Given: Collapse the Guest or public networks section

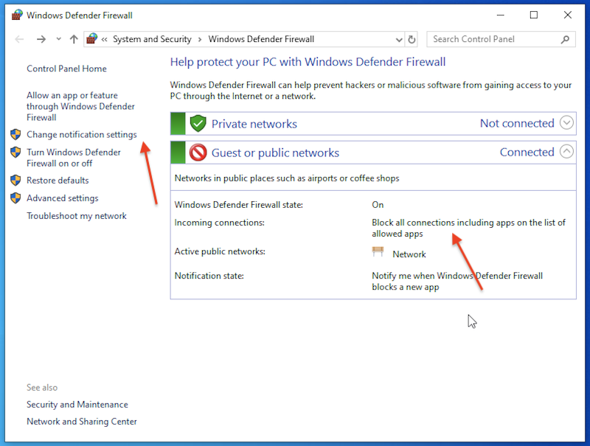Looking at the screenshot, I should (566, 152).
